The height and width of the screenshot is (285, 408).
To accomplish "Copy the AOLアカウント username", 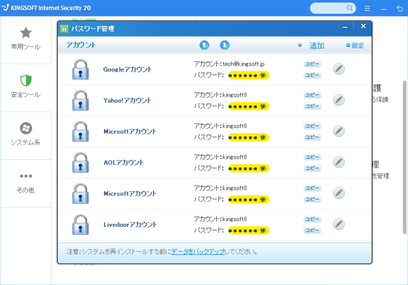I will click(x=312, y=157).
